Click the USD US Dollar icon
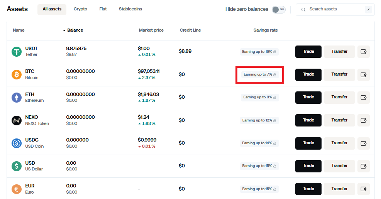 coord(17,166)
